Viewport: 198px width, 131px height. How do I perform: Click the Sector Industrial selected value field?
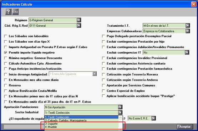pos(81,112)
